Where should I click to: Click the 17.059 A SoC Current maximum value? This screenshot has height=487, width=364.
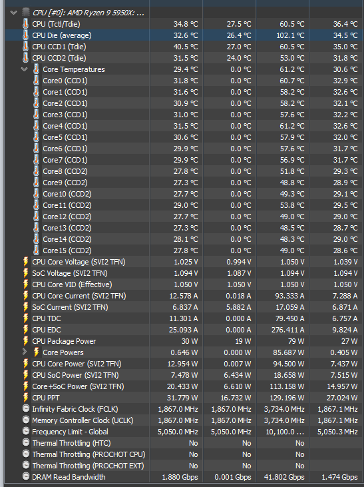pyautogui.click(x=289, y=307)
